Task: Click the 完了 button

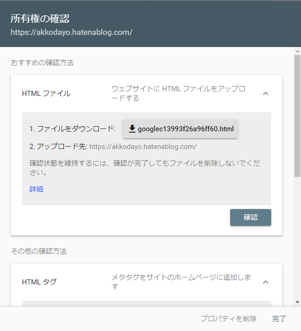Action: click(x=279, y=318)
